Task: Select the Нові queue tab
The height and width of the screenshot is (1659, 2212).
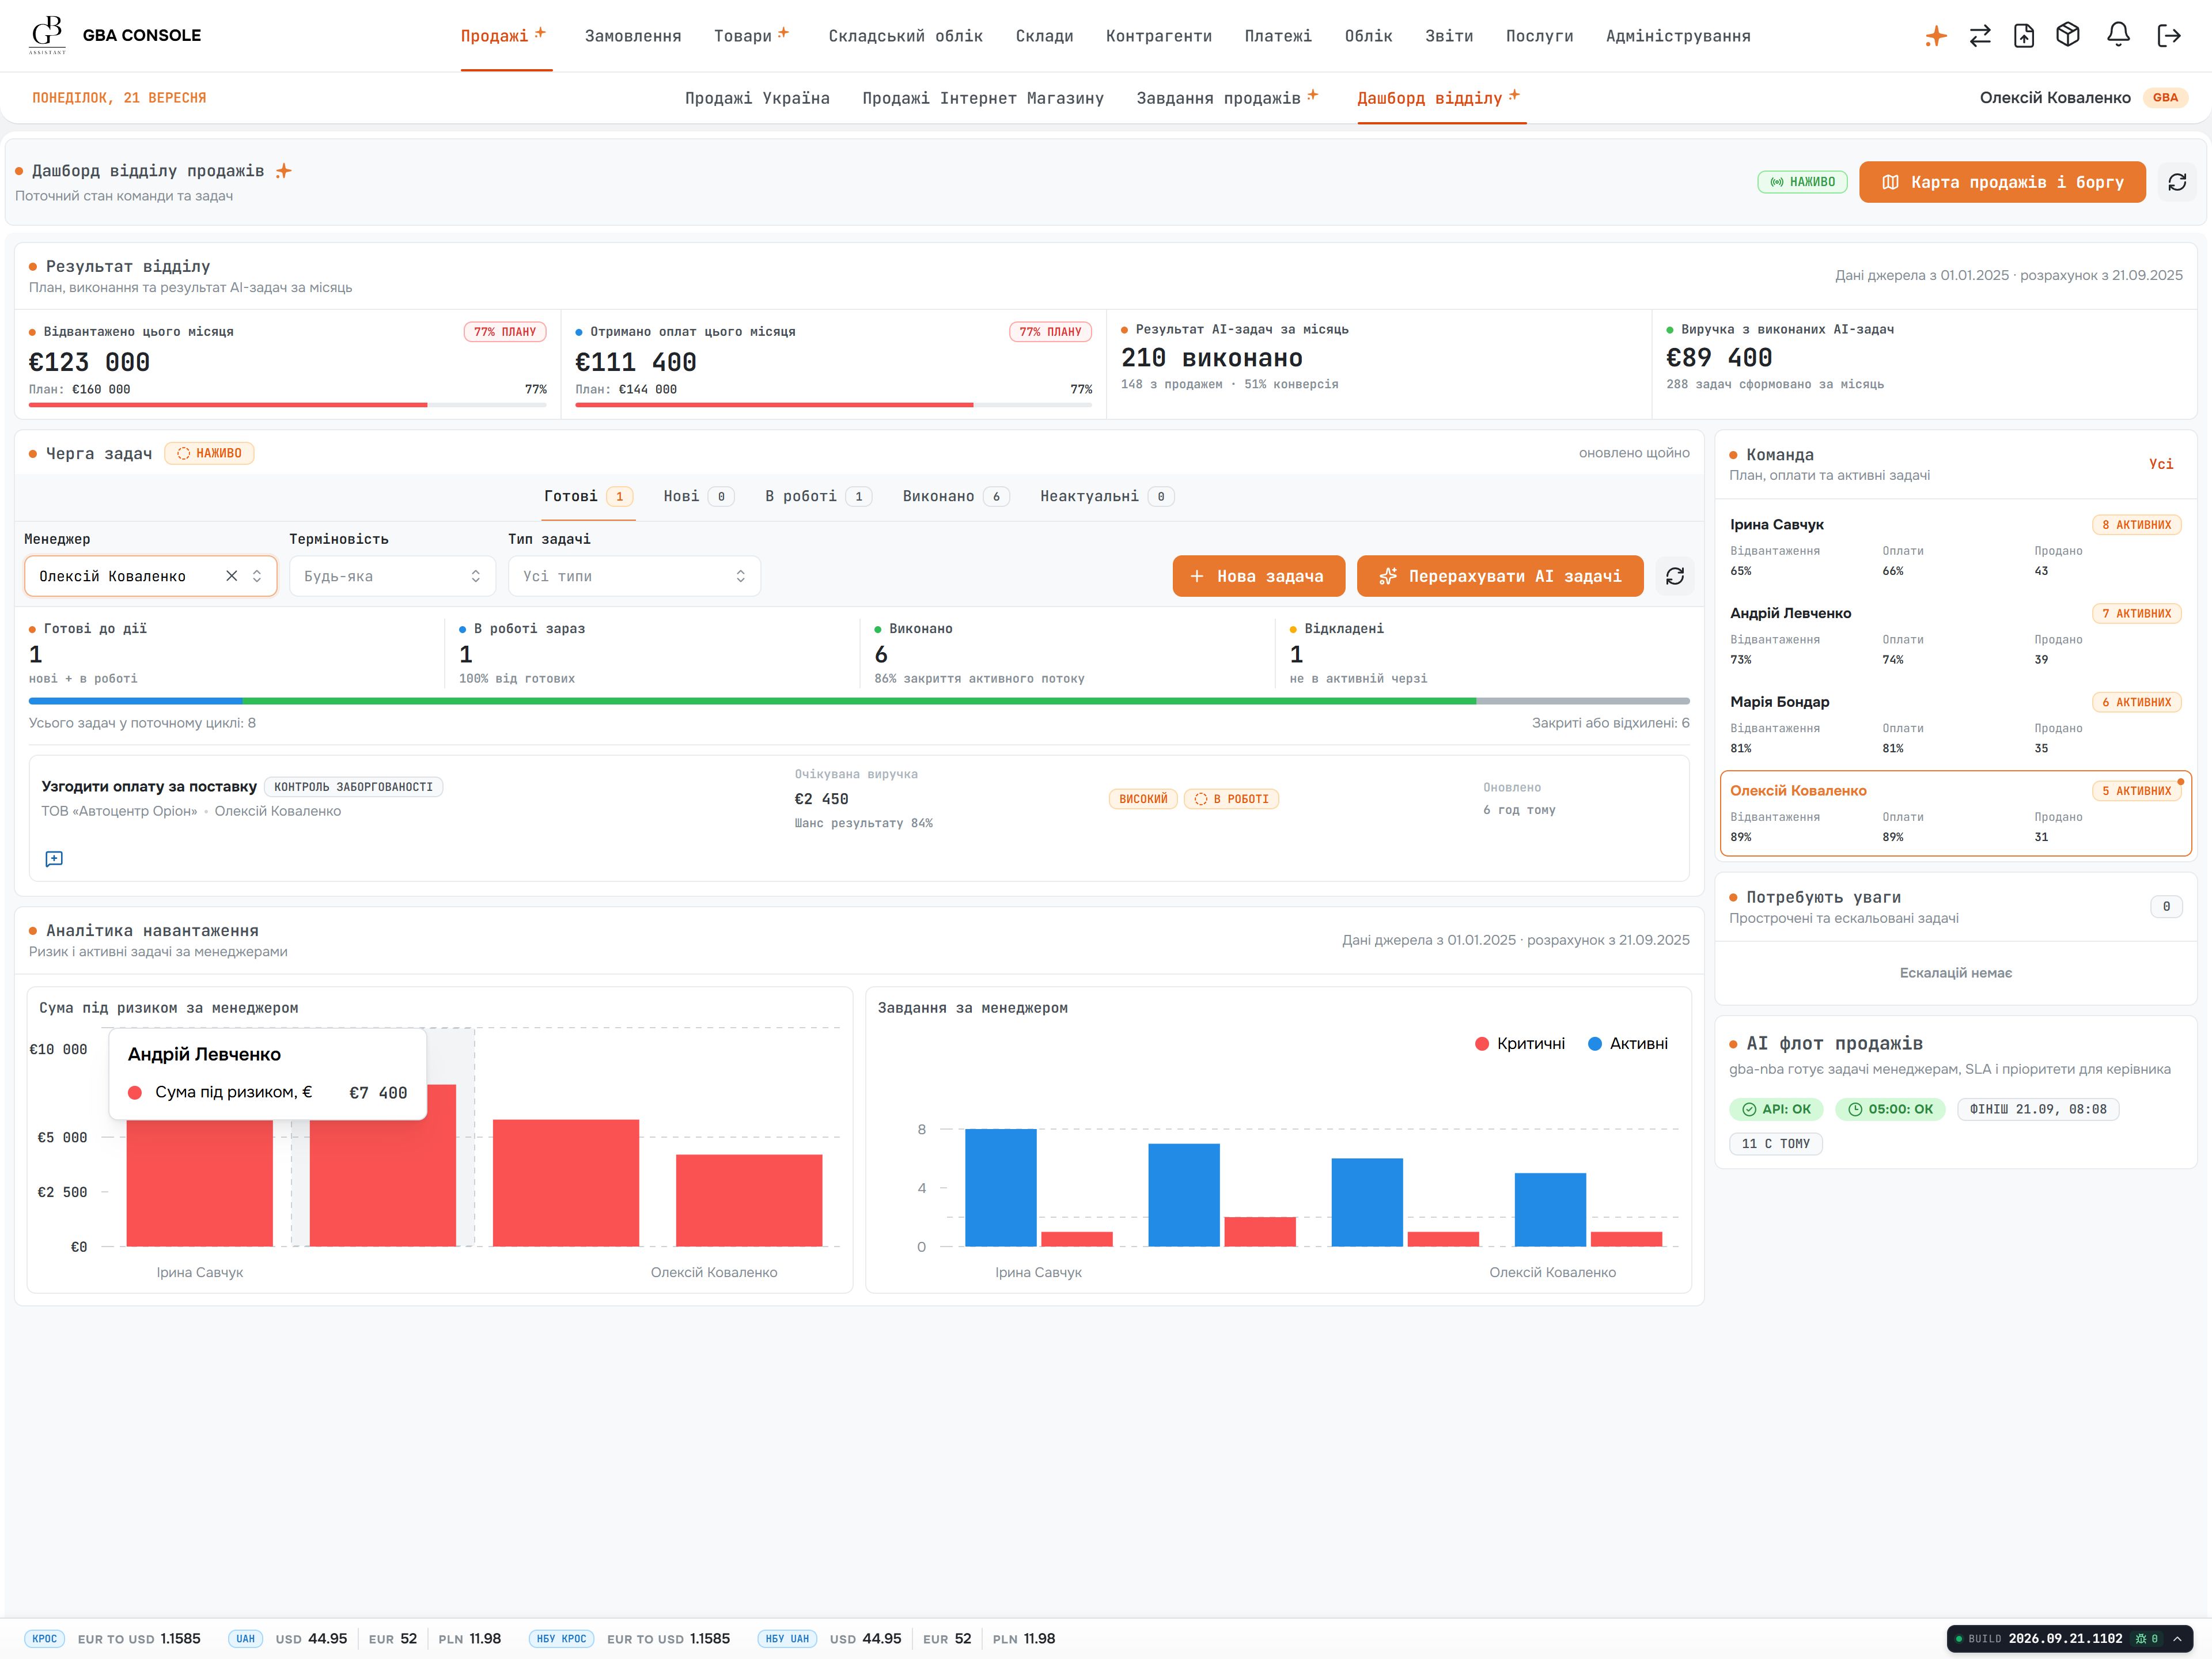Action: tap(698, 496)
